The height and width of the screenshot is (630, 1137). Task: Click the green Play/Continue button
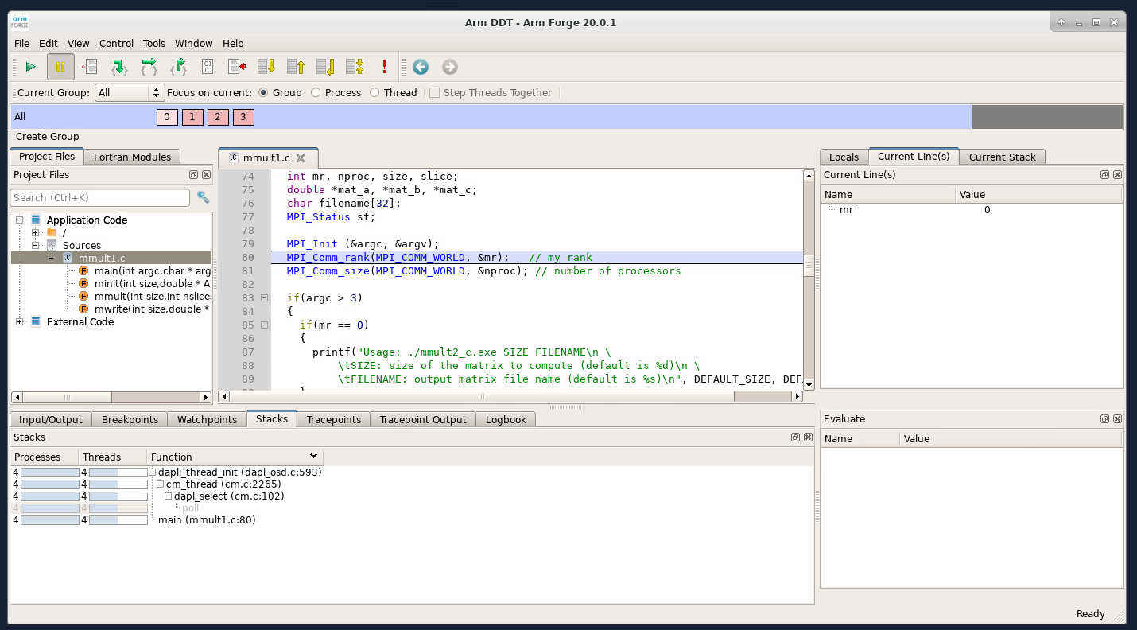point(30,67)
